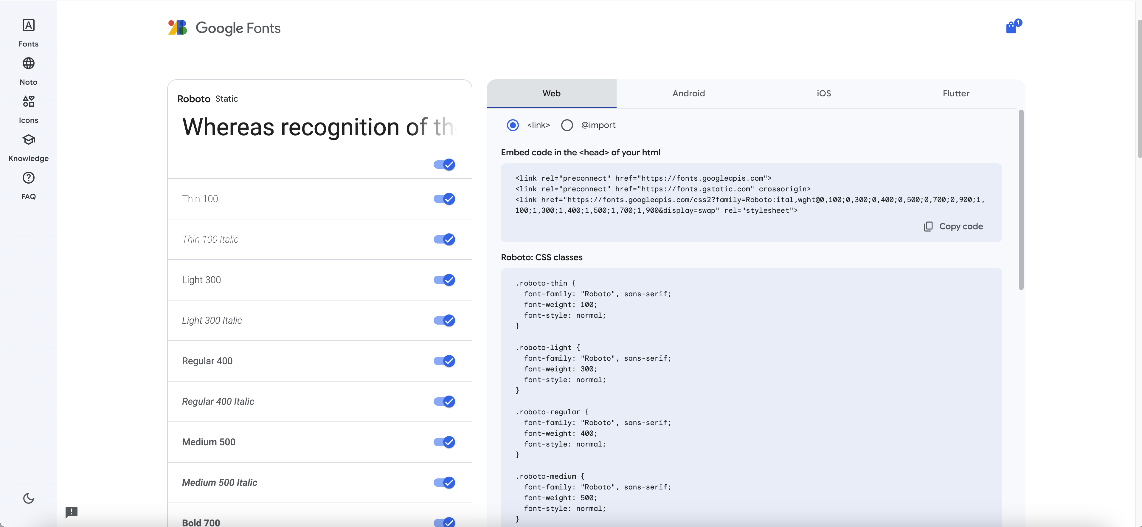
Task: Click the "Regular 400" style label
Action: click(x=207, y=361)
